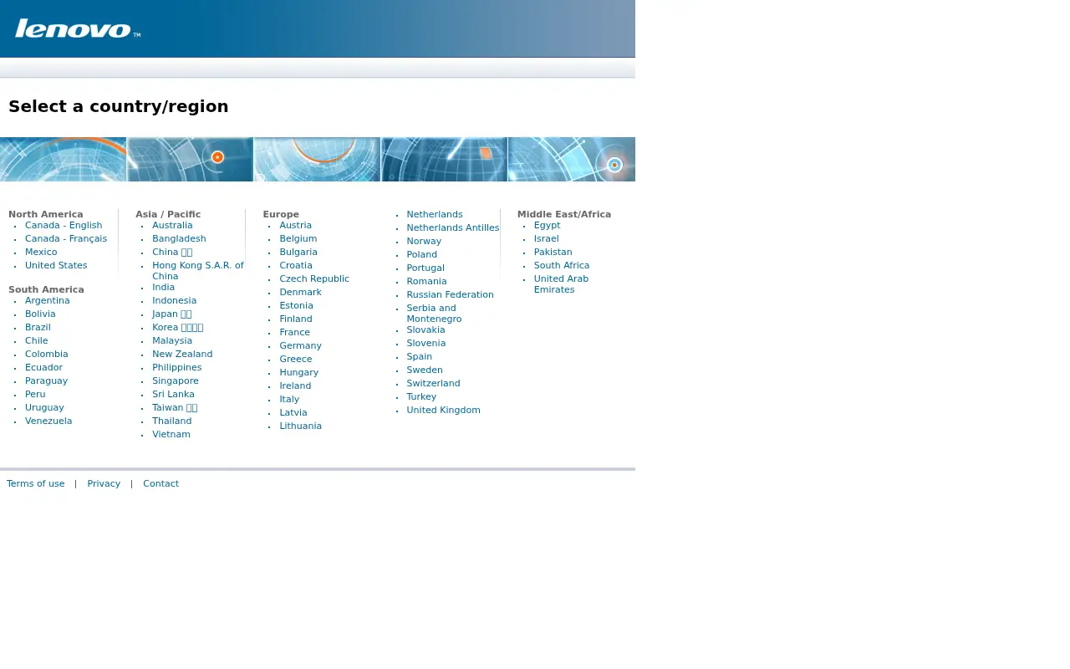Screen dimensions: 1070x669
Task: Click the 'Select a country/region' heading
Action: click(x=119, y=106)
